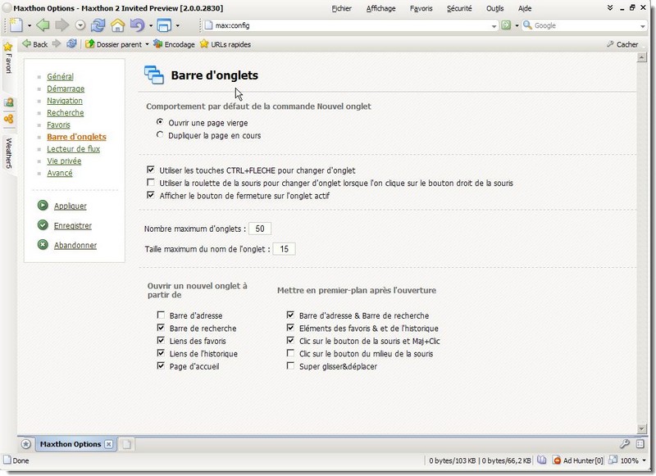Uncheck Liens des favoris checkbox
The image size is (656, 476).
point(161,340)
